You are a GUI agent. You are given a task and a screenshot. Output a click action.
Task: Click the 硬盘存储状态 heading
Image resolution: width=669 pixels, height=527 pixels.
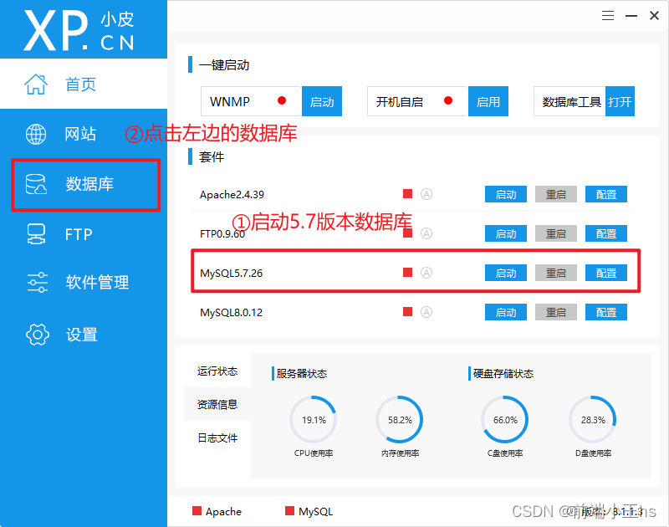coord(503,374)
